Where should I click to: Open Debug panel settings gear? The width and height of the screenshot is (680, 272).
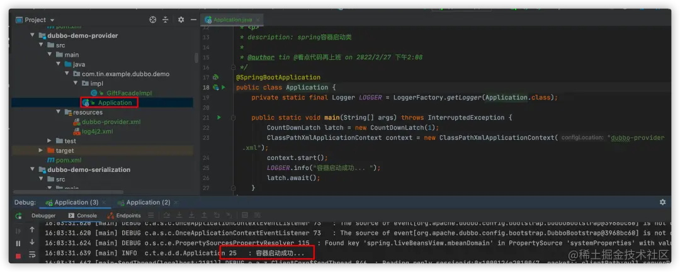[662, 202]
